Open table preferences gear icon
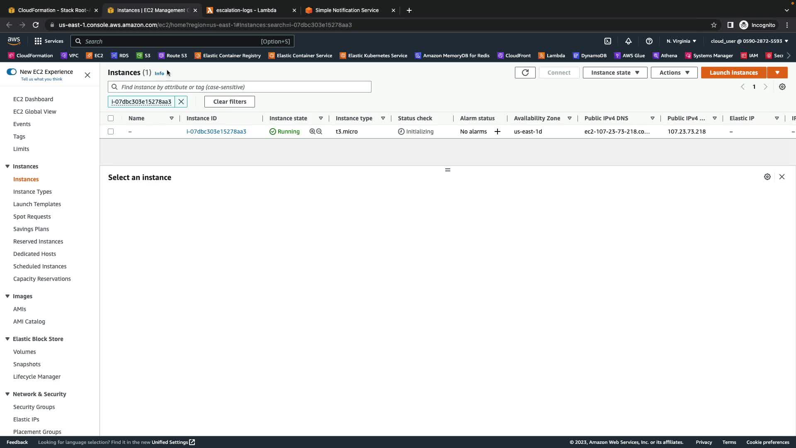Viewport: 796px width, 448px height. coord(782,87)
